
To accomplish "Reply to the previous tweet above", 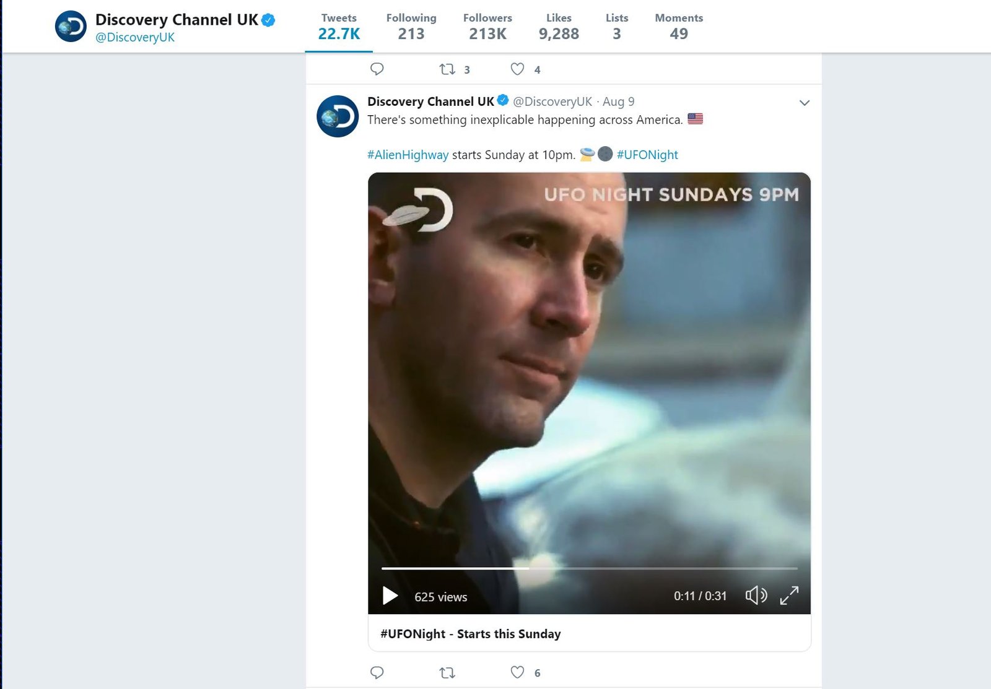I will [x=377, y=69].
